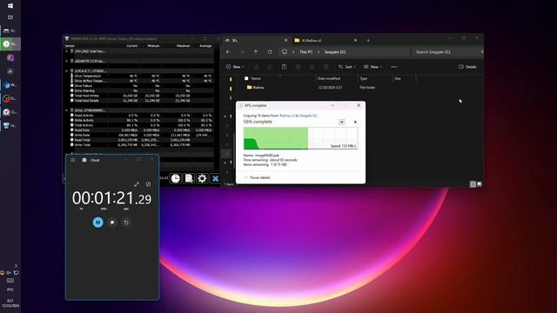The width and height of the screenshot is (557, 313).
Task: Refresh the Seagate folder view
Action: [270, 52]
